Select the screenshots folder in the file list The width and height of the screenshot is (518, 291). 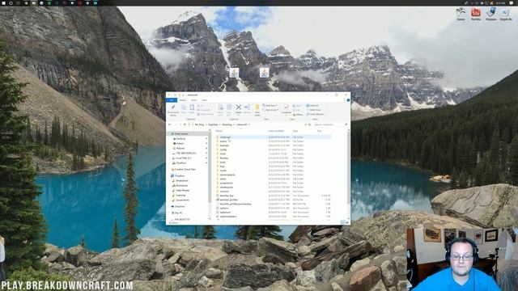pyautogui.click(x=227, y=183)
